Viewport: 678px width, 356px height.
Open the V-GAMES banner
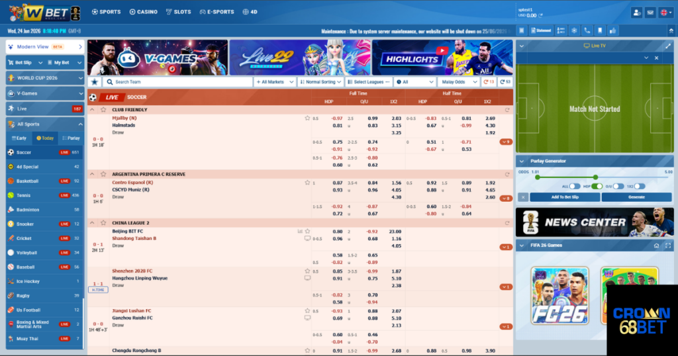[158, 58]
